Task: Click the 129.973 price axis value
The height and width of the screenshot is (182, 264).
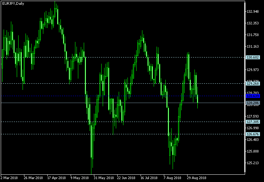Action: [253, 70]
